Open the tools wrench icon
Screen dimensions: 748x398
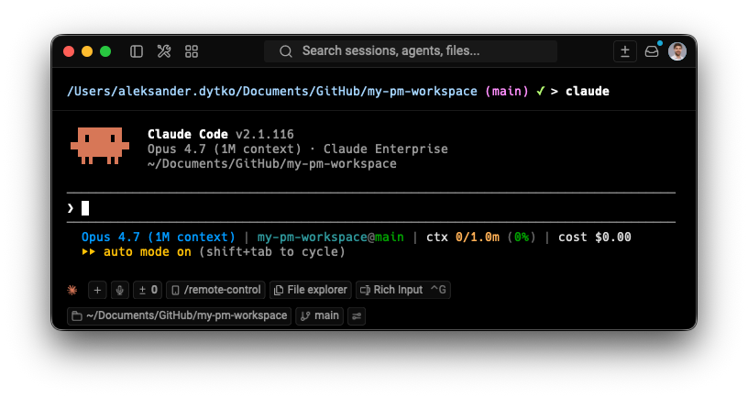[x=164, y=51]
